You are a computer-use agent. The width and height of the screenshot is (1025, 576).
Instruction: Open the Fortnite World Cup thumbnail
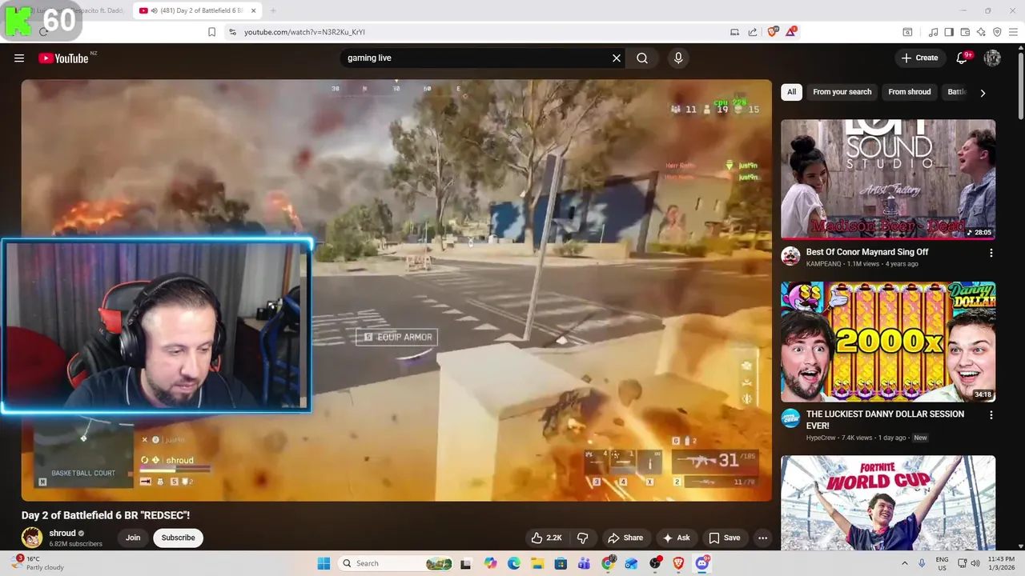point(888,503)
